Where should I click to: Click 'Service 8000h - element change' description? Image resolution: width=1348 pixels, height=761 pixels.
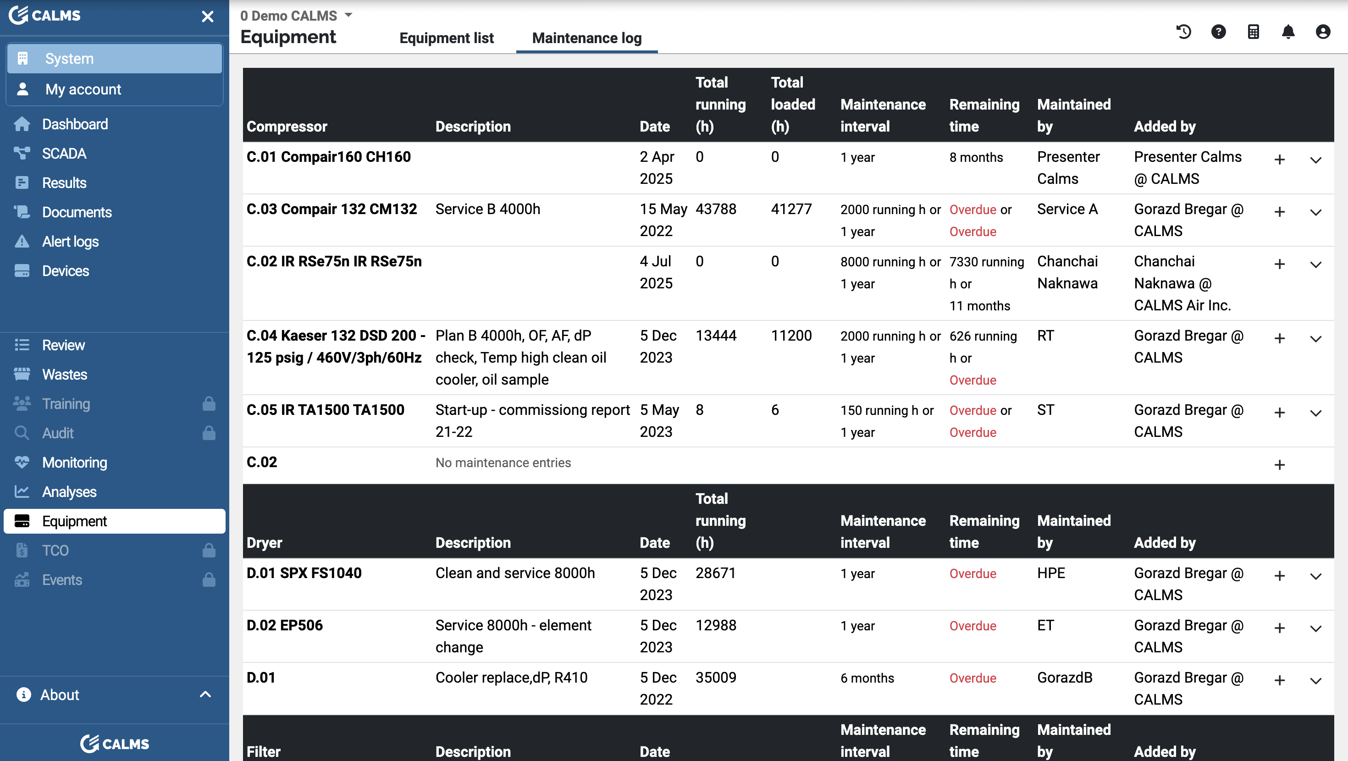coord(514,636)
